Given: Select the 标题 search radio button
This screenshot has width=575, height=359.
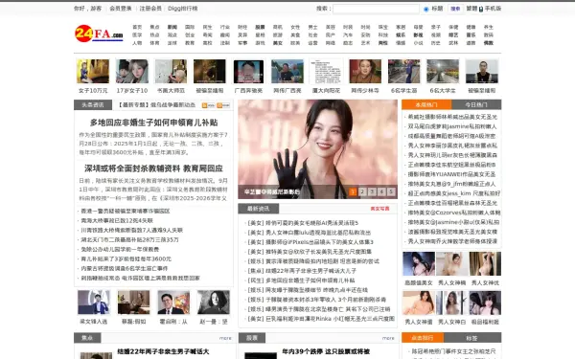Looking at the screenshot, I should (x=426, y=10).
